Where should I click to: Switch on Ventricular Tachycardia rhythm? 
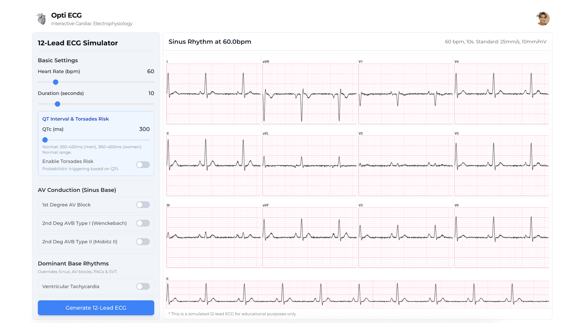143,286
